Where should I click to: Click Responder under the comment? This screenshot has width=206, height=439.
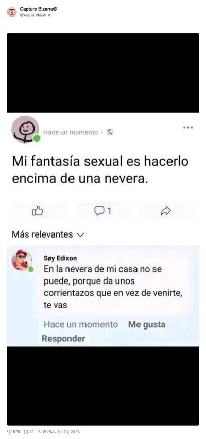pyautogui.click(x=63, y=339)
